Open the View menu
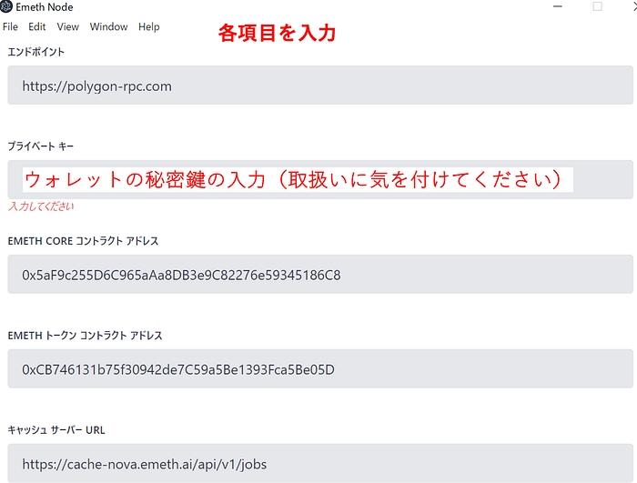Viewport: 637px width, 483px height. pyautogui.click(x=68, y=27)
